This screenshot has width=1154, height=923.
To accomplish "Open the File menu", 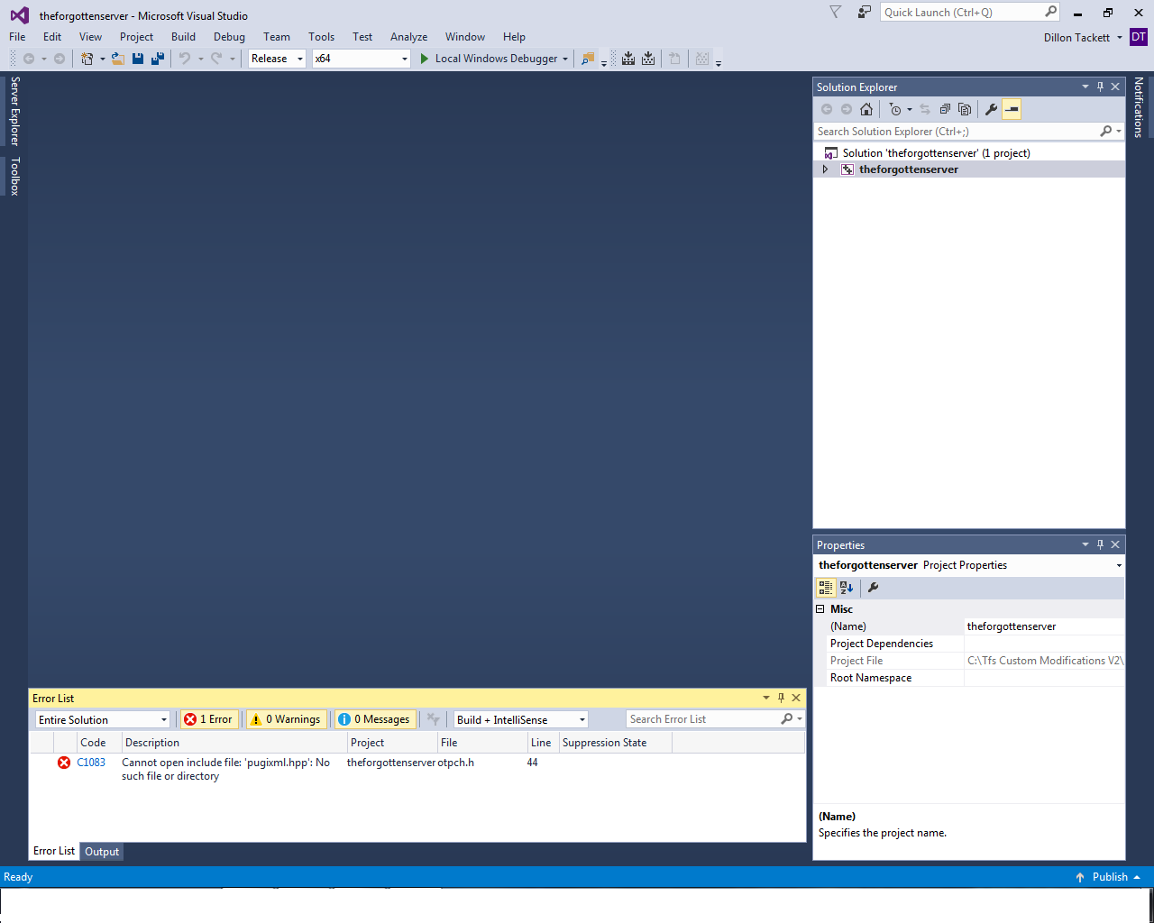I will pyautogui.click(x=17, y=37).
